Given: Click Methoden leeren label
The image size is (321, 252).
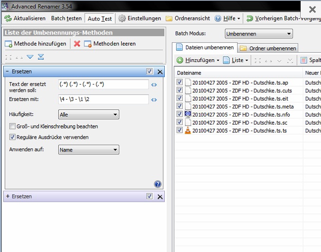Looking at the screenshot, I should click(x=115, y=44).
